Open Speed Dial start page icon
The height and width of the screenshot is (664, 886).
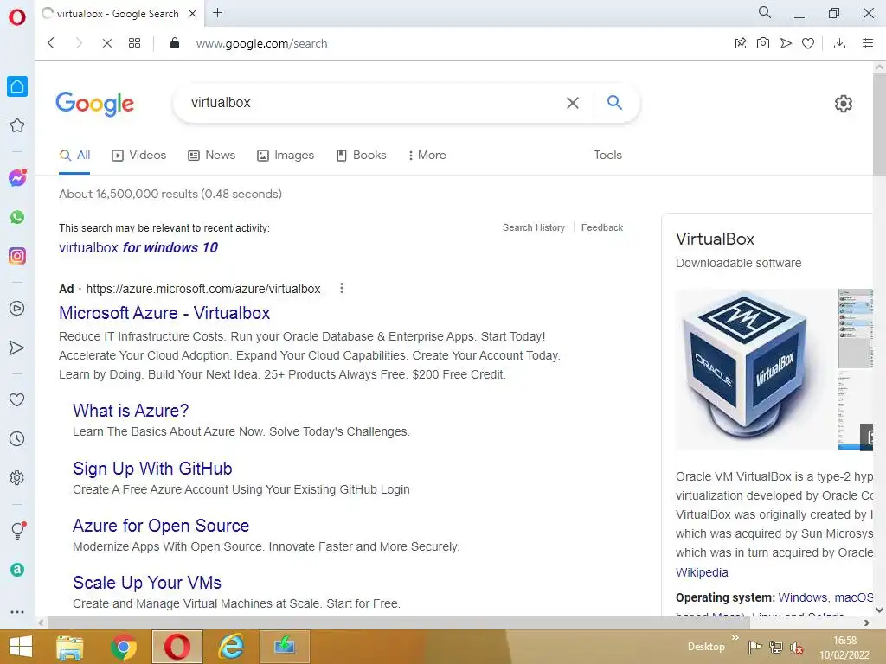point(134,43)
